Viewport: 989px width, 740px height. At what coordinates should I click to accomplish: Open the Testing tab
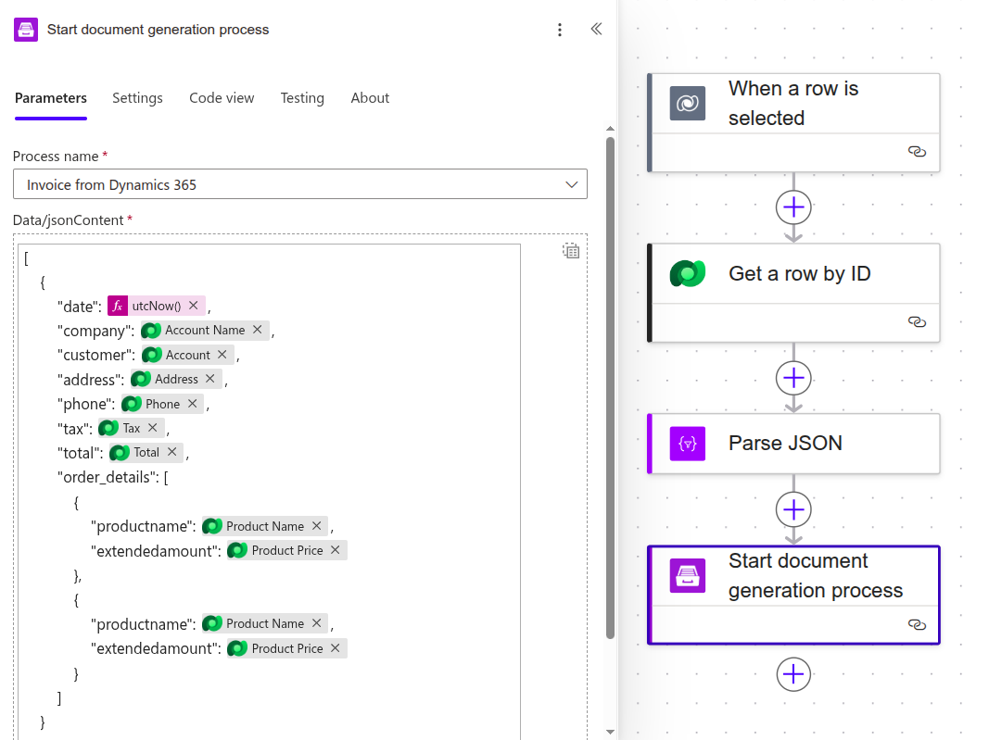click(302, 97)
